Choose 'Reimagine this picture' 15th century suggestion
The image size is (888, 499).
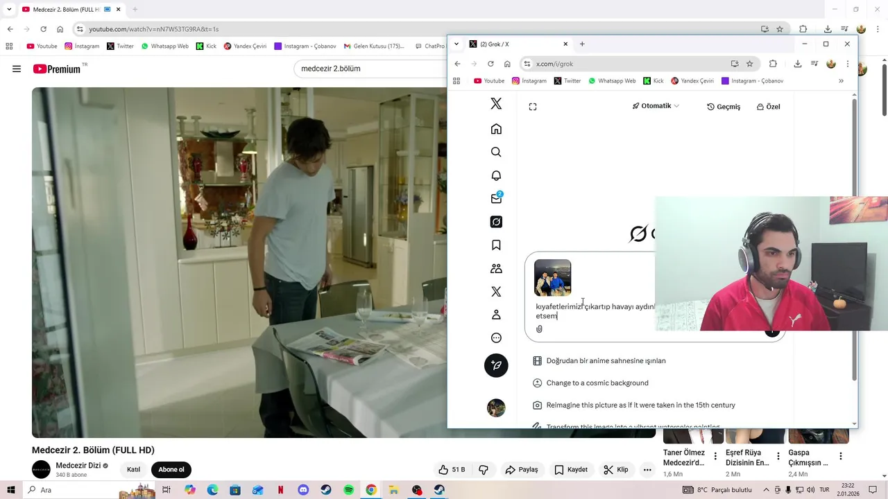click(634, 405)
